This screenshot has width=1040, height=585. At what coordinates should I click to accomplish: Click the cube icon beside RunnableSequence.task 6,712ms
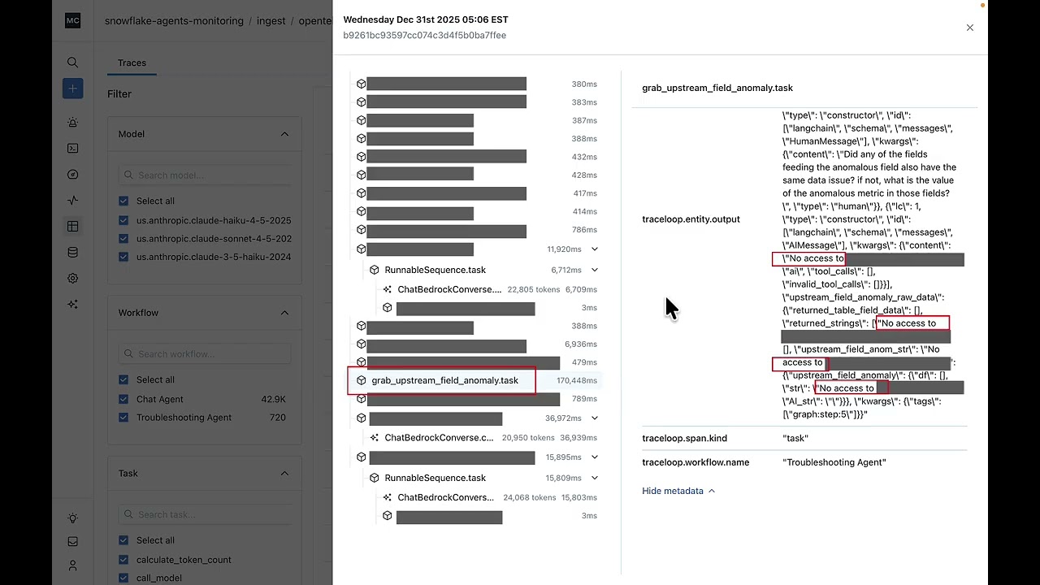(x=375, y=270)
